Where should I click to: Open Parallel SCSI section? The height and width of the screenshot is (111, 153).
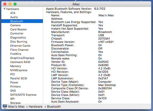[x=19, y=78]
